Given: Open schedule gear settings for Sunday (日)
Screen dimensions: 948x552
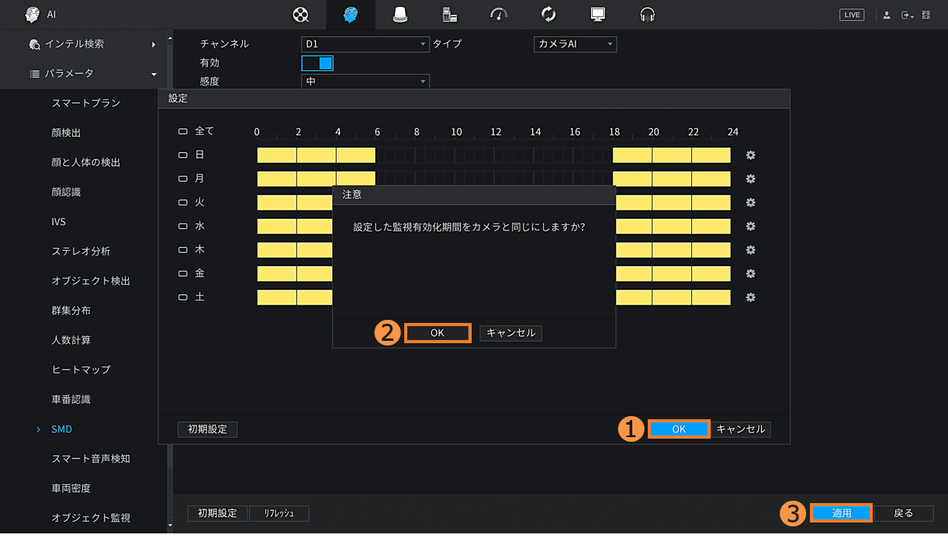Looking at the screenshot, I should pyautogui.click(x=750, y=155).
